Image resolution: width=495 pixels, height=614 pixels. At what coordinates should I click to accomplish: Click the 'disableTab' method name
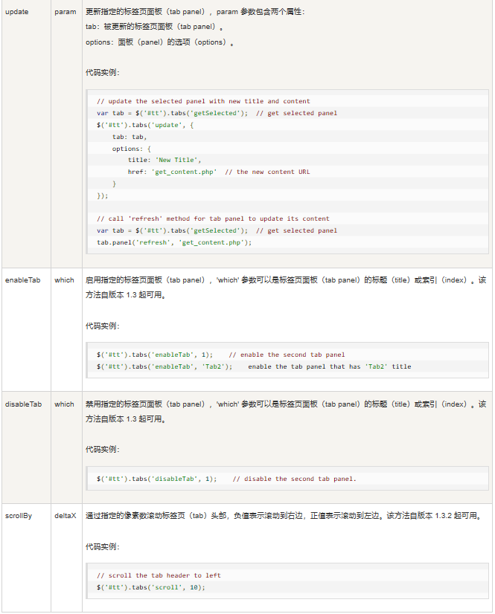23,404
